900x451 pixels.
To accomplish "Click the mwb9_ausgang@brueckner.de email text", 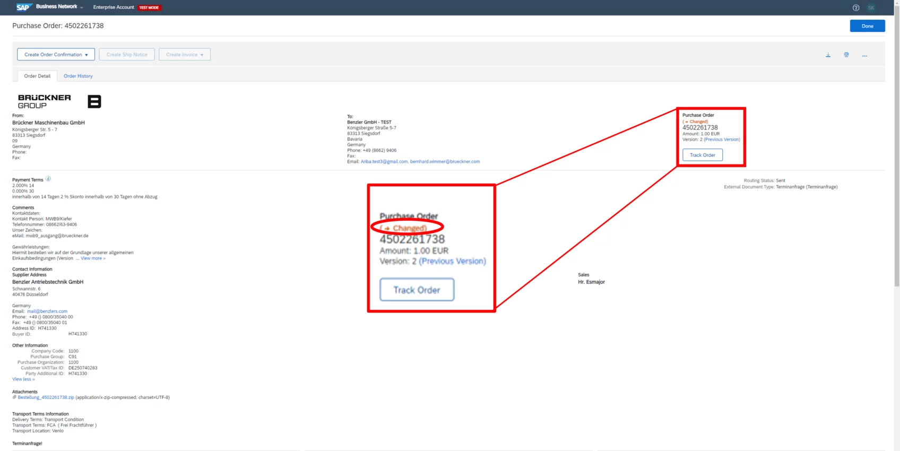I will click(57, 236).
